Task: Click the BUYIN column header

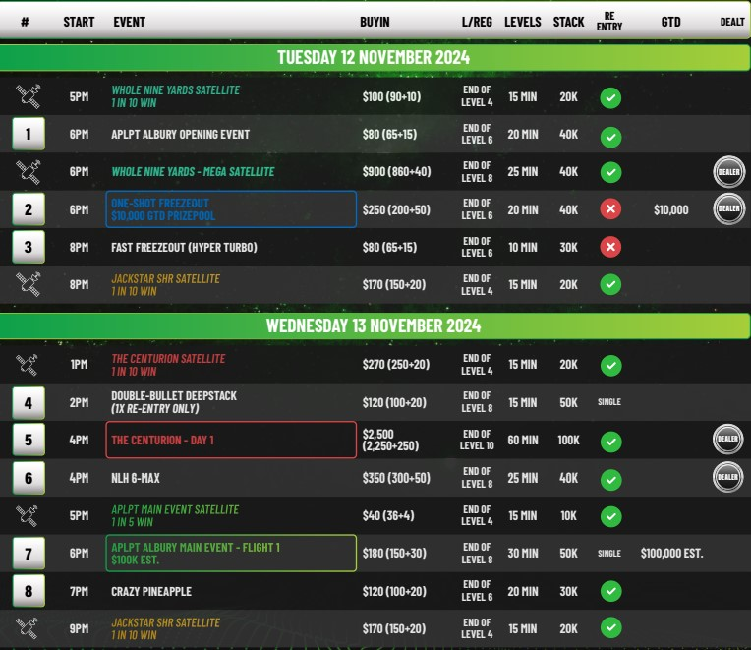Action: pos(375,22)
